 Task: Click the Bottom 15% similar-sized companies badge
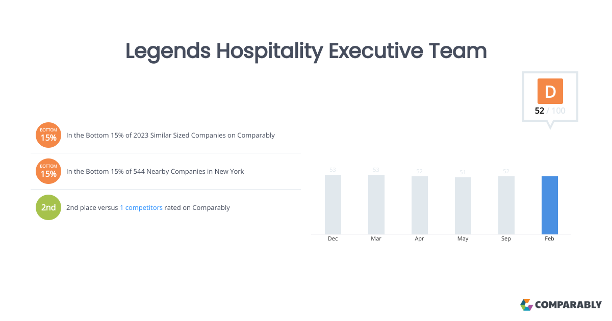48,135
